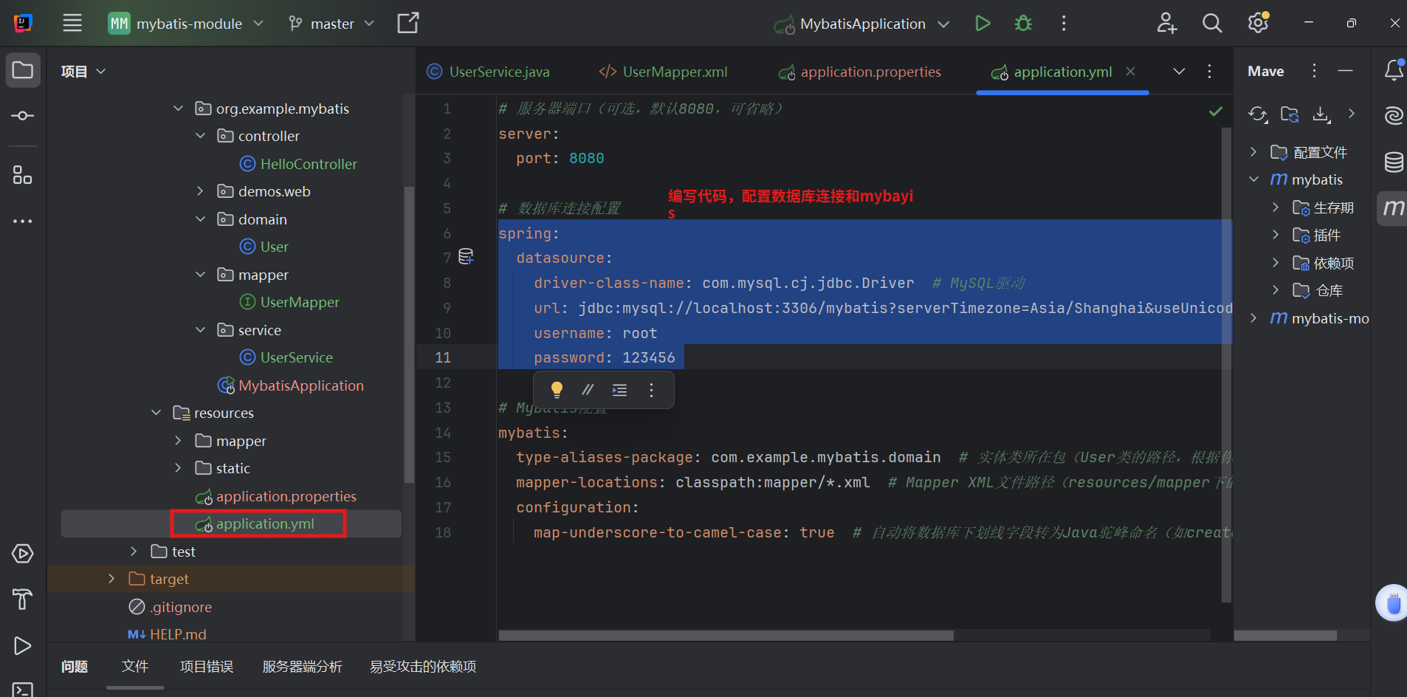Expand the test folder
This screenshot has width=1407, height=697.
[x=134, y=552]
